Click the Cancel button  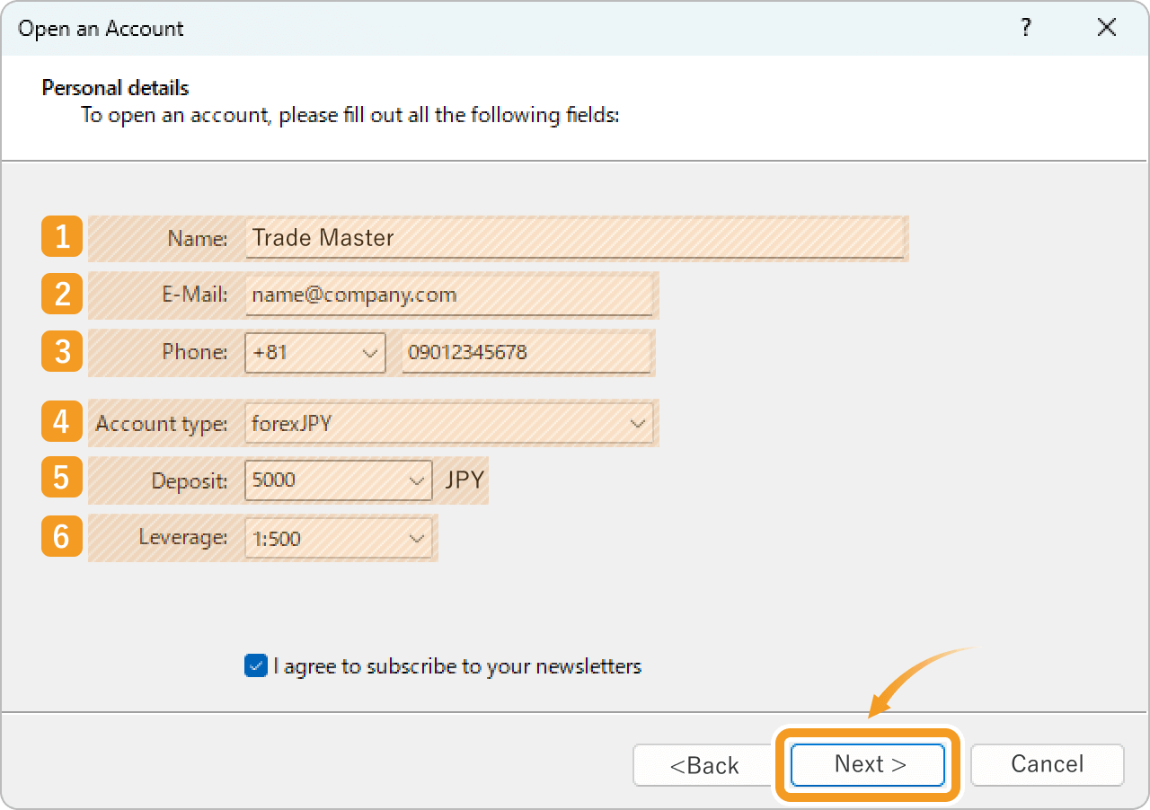(1047, 764)
